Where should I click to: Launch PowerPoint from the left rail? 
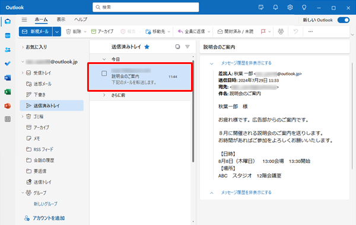[8, 106]
